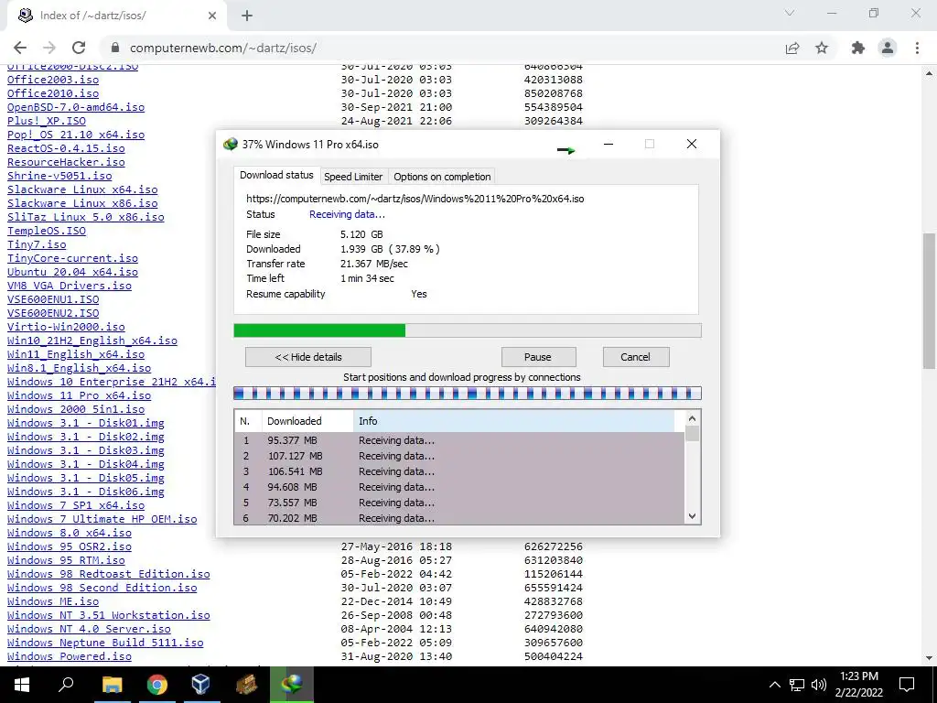
Task: Open the OpenBSD-7.0-amd64.iso link
Action: (x=76, y=107)
